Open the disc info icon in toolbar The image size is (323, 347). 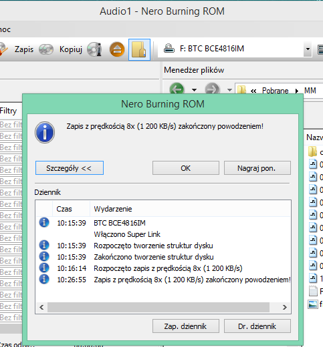click(94, 49)
